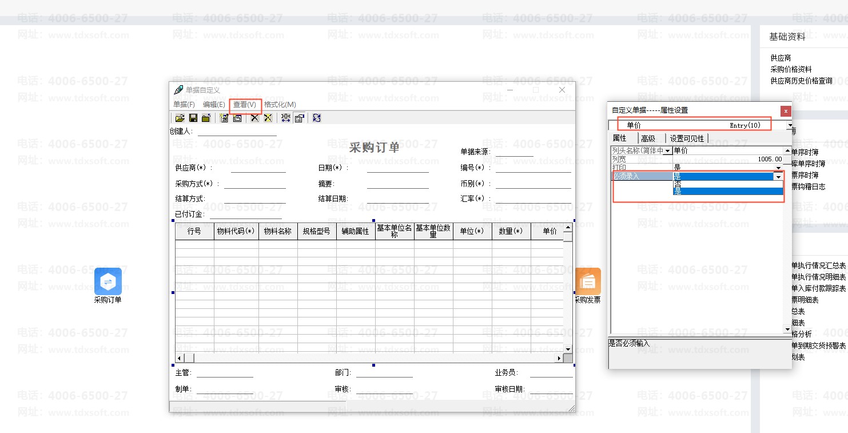Select the 行号 column header
Screen dimensions: 848x433
(x=194, y=231)
